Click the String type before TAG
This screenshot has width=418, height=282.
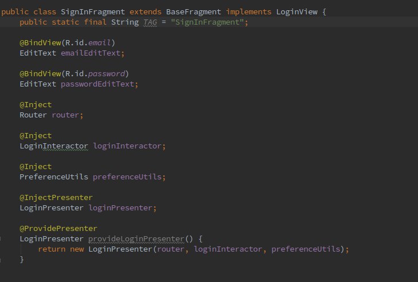(x=125, y=22)
